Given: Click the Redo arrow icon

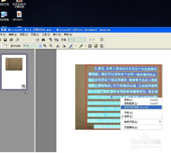Looking at the screenshot, I should pos(30,40).
